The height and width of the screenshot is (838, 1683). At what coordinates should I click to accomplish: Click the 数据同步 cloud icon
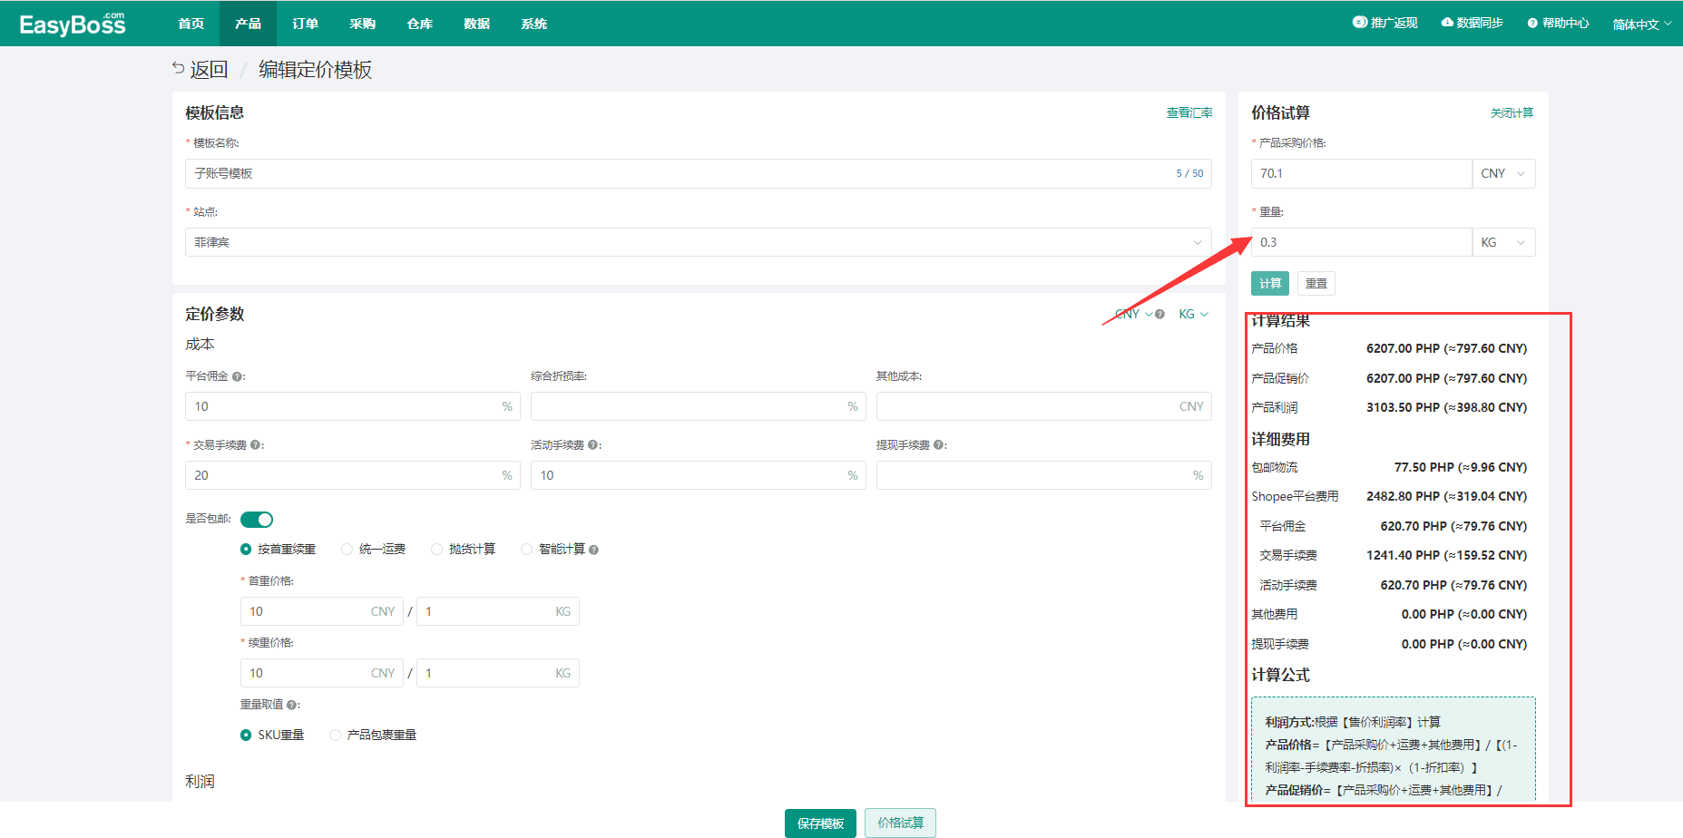coord(1447,23)
